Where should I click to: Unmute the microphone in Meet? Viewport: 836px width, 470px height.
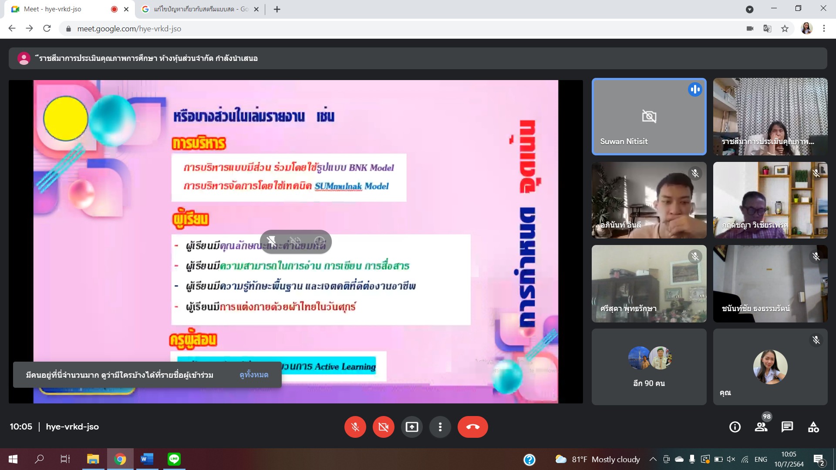355,427
